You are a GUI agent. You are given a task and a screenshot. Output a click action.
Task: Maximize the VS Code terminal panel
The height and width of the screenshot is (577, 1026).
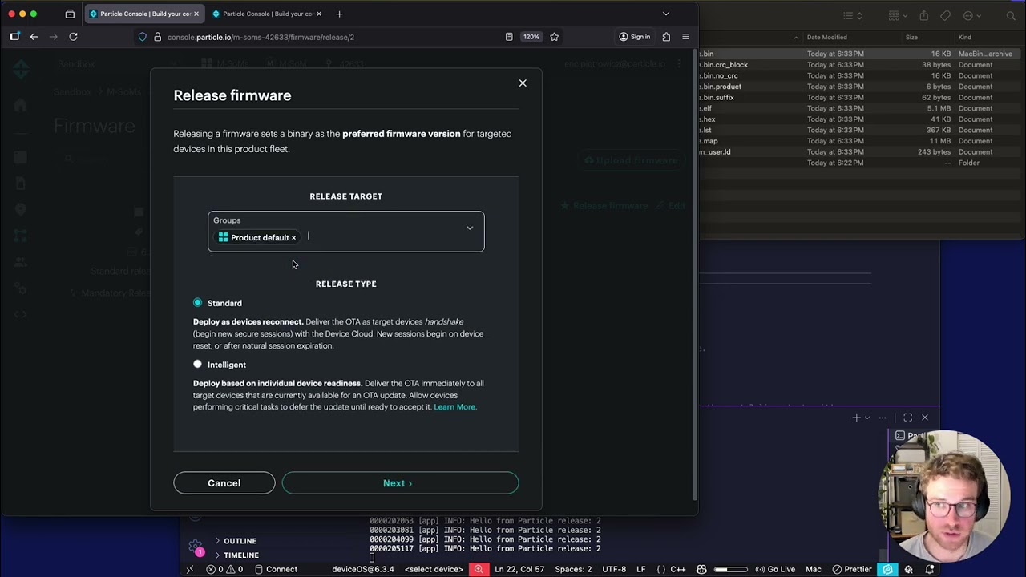point(907,418)
